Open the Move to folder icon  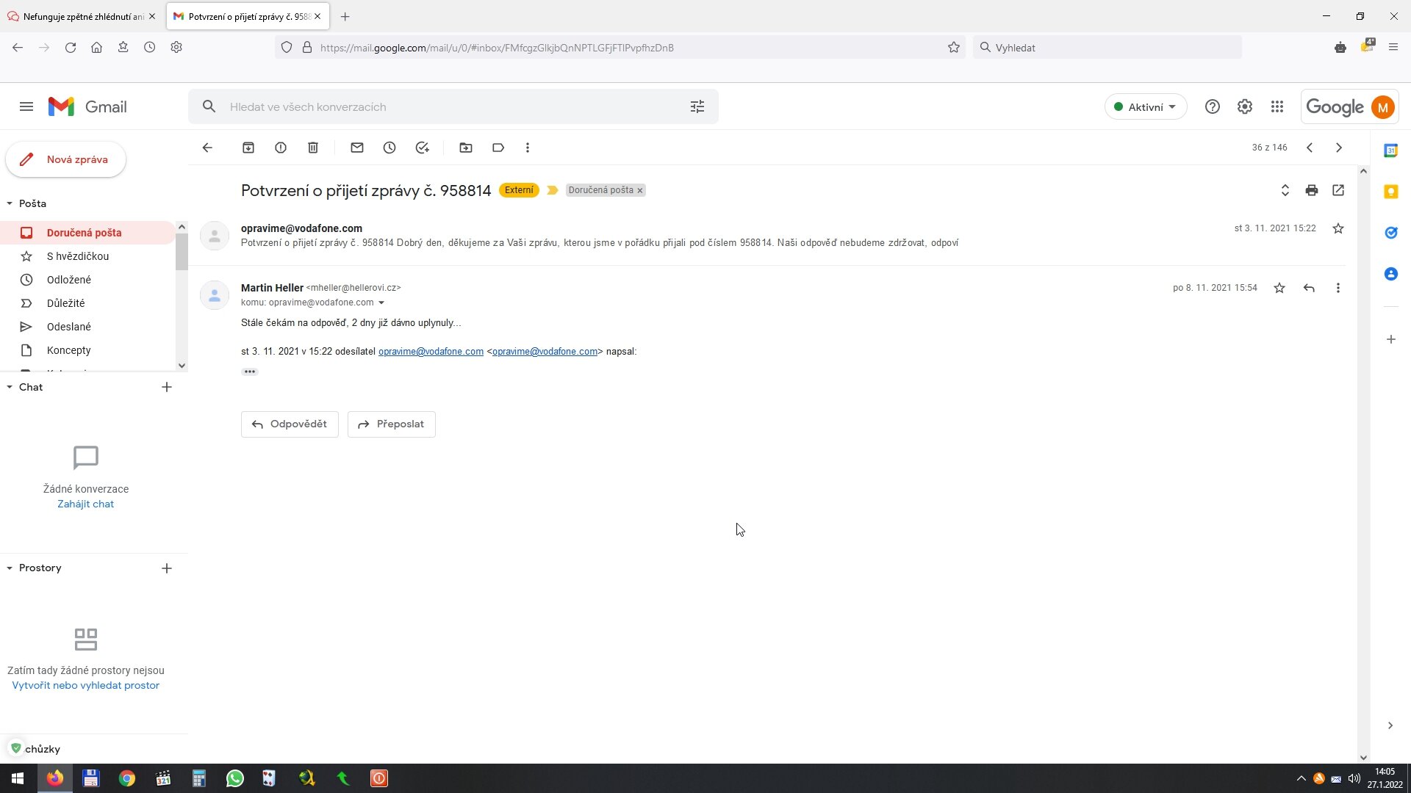[x=466, y=148]
